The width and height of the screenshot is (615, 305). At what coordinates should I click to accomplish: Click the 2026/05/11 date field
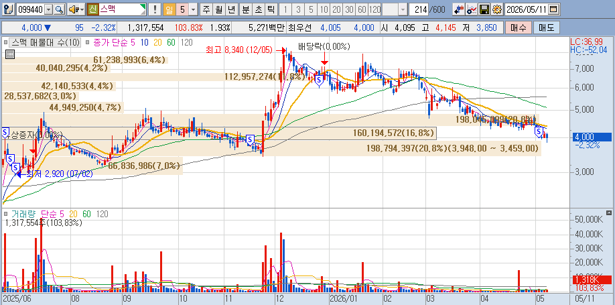527,9
